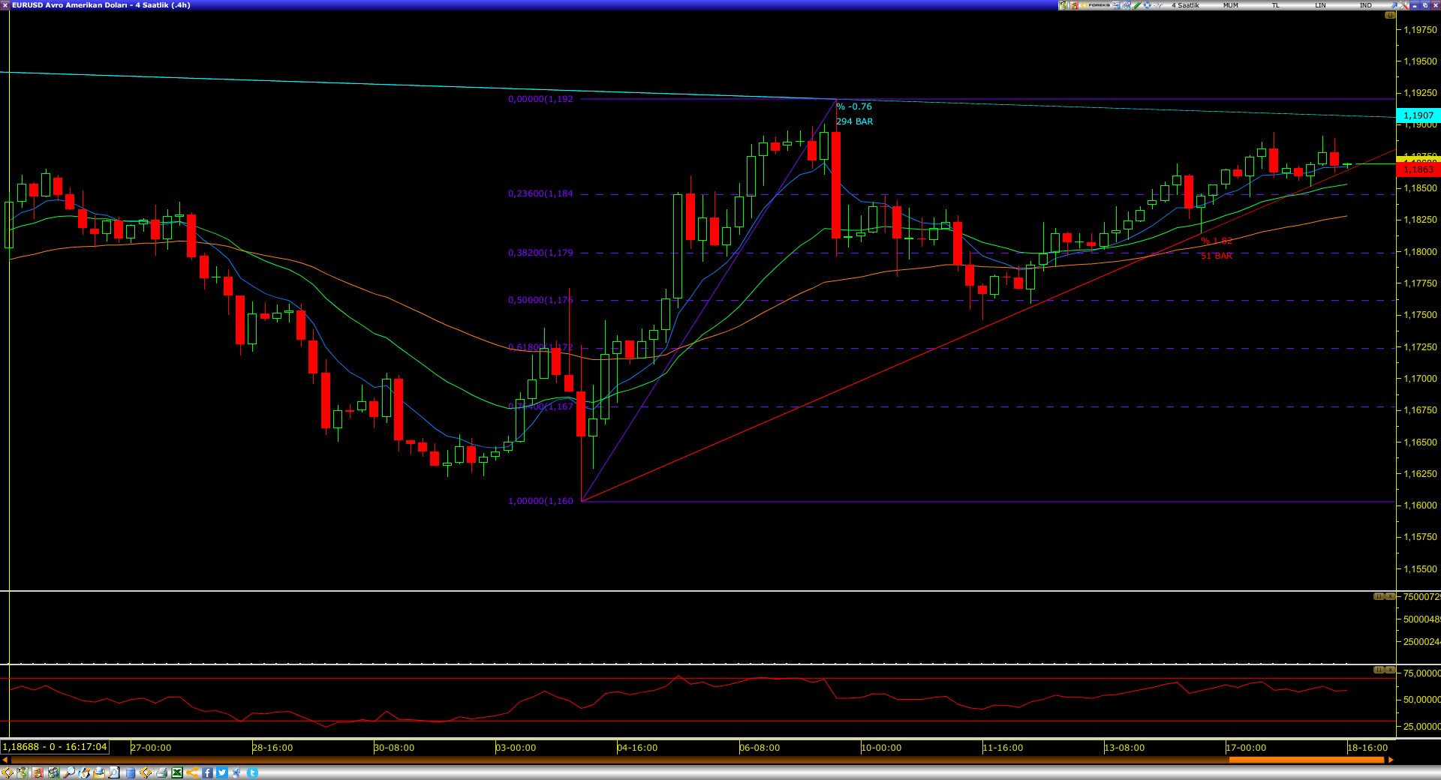The image size is (1441, 780).
Task: Maximize the RSI indicator panel [] button
Action: pyautogui.click(x=1379, y=669)
